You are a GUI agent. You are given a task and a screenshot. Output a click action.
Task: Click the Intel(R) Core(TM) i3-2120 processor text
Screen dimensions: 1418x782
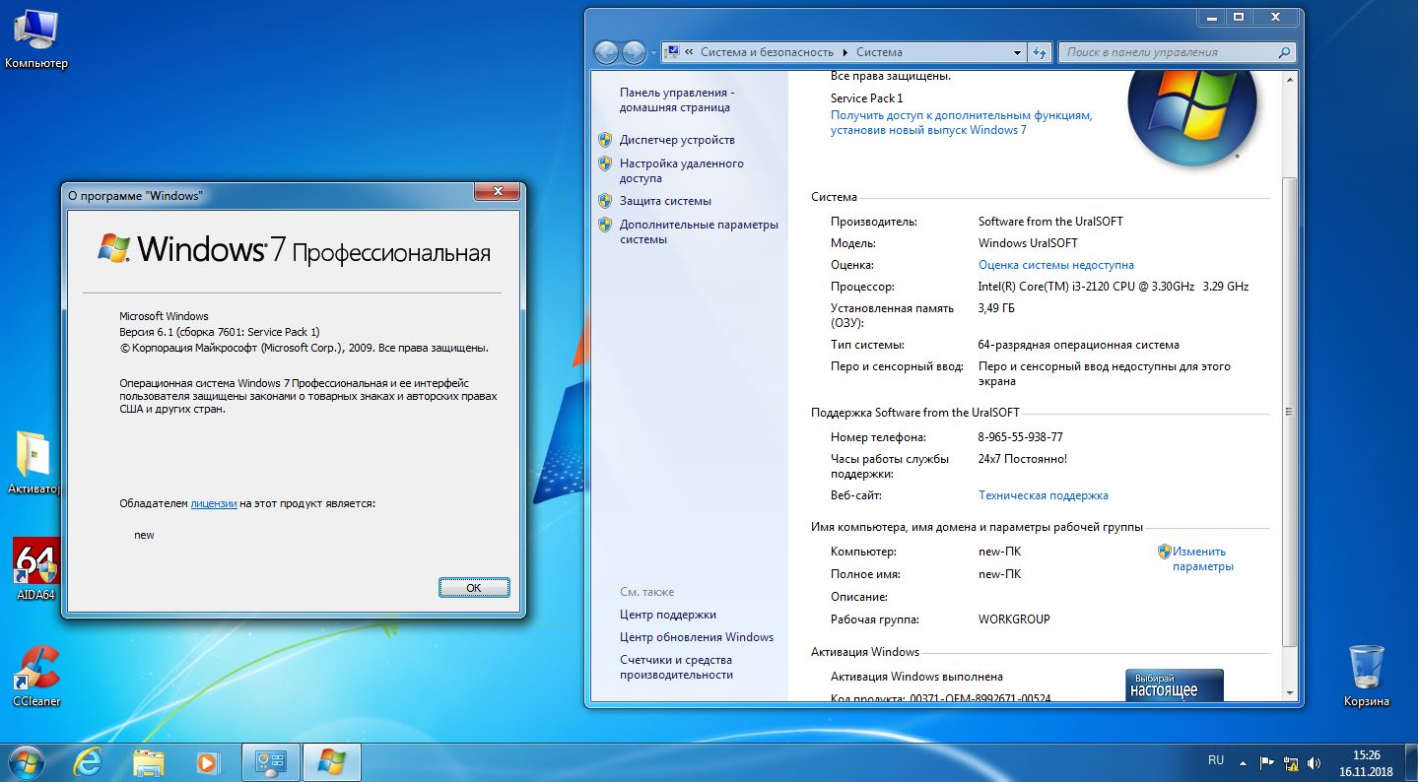pos(1113,287)
